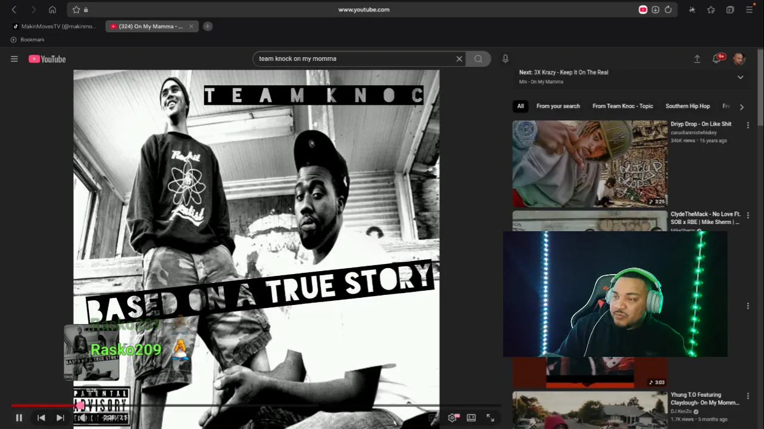Click the lock site info icon

[x=86, y=10]
